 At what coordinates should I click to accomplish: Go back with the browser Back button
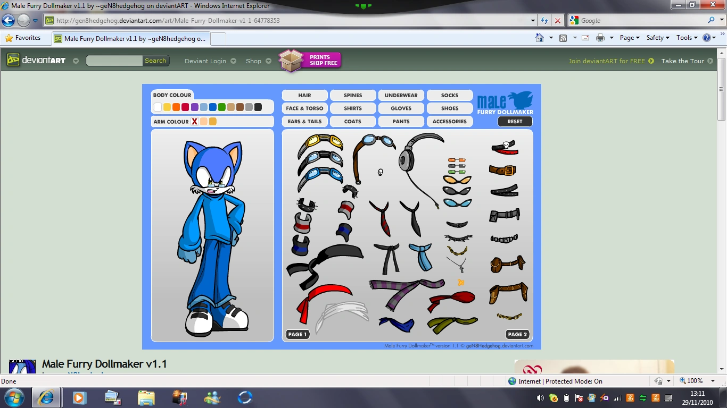pos(9,21)
